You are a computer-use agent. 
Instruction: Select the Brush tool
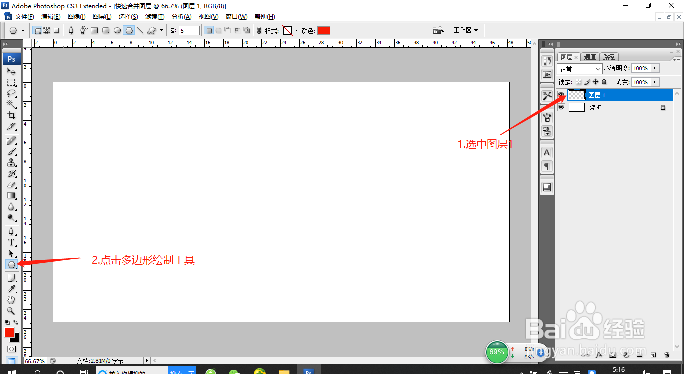tap(11, 152)
